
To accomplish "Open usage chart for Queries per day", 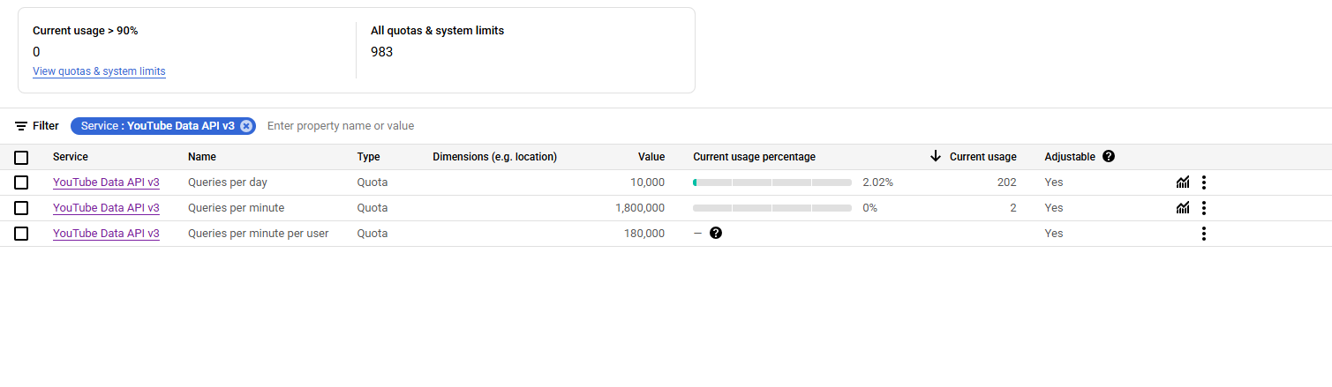I will click(x=1183, y=182).
